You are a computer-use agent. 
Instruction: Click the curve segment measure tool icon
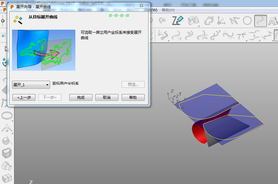(267, 35)
